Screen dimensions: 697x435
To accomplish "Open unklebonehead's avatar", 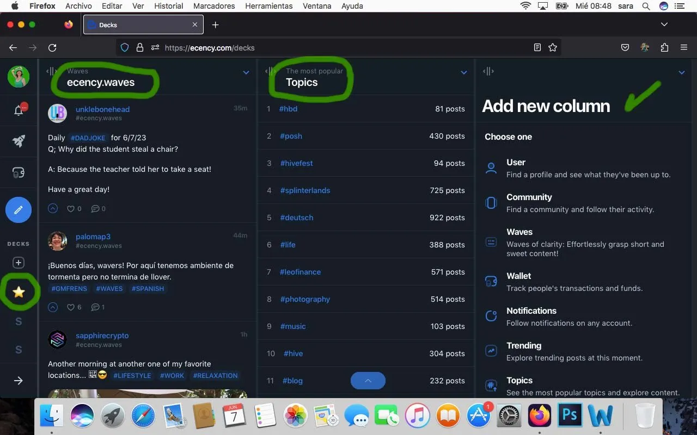I will point(57,113).
